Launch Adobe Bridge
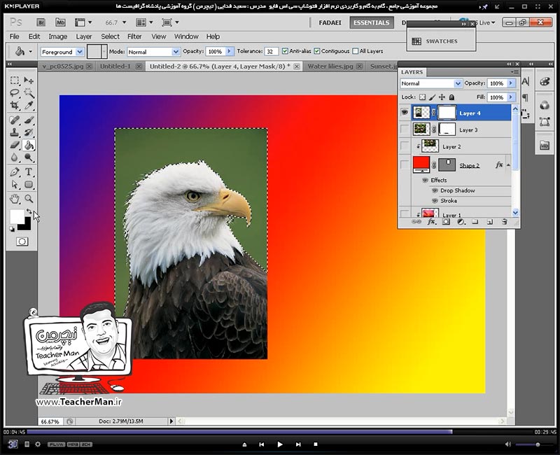The width and height of the screenshot is (560, 455). (x=41, y=22)
